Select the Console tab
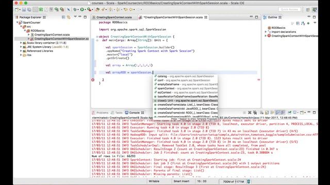This screenshot has width=330, height=185. [134, 113]
